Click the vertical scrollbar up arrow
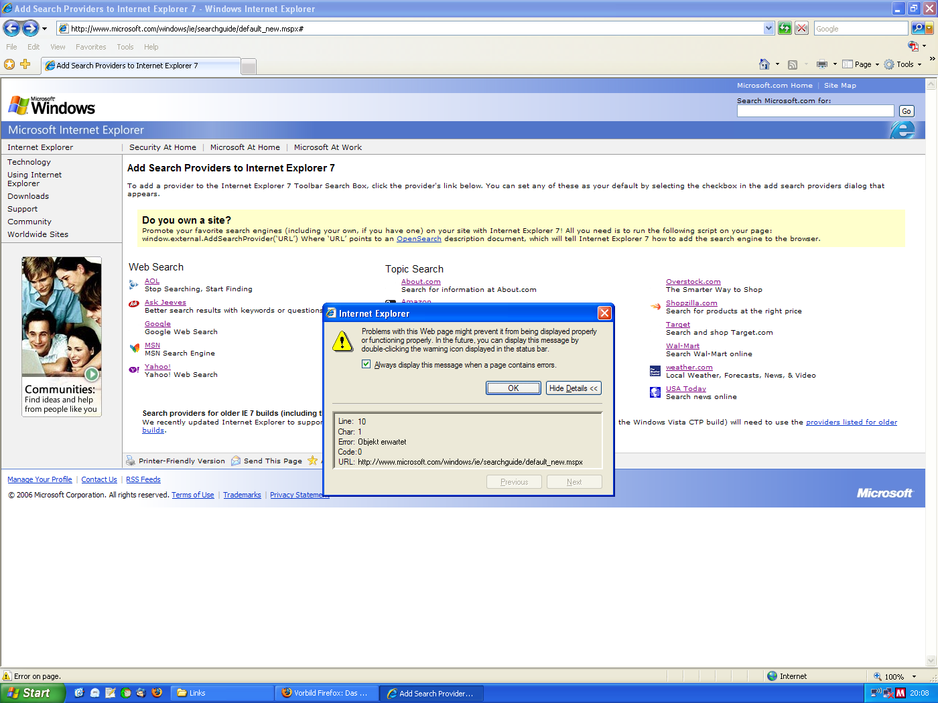Viewport: 938px width, 703px height. tap(931, 84)
